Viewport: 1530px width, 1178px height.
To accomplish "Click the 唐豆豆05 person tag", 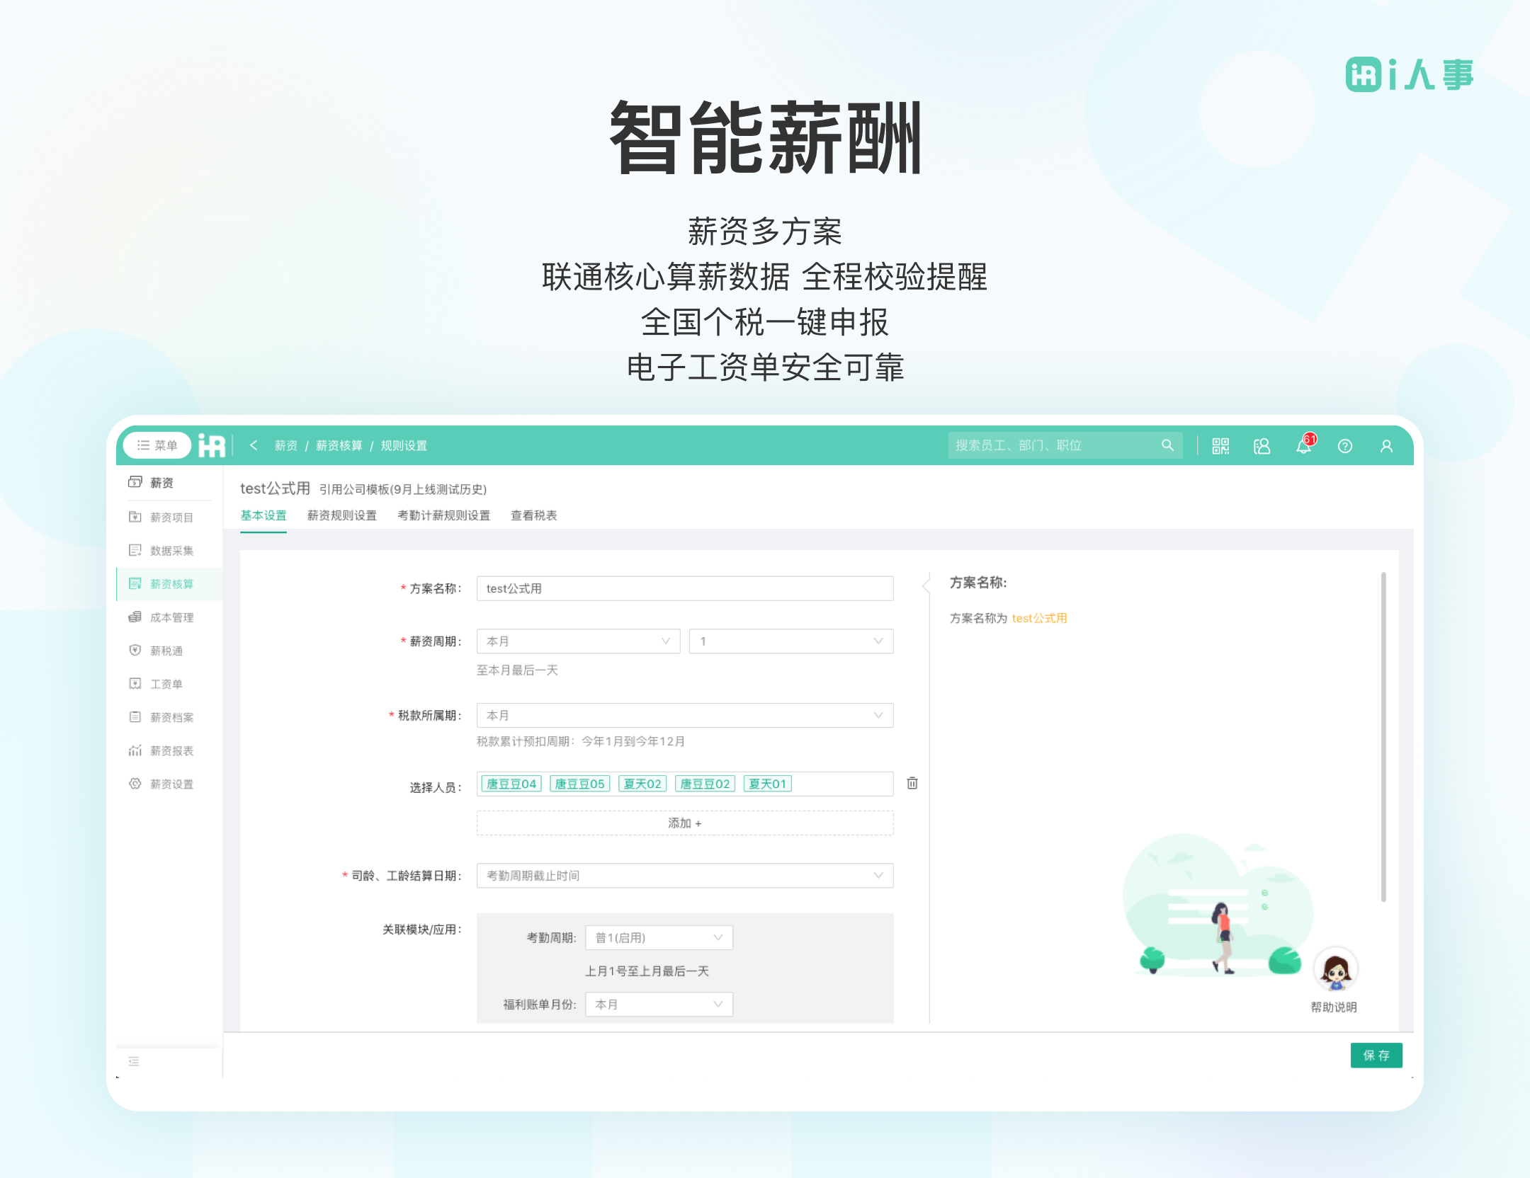I will point(580,784).
